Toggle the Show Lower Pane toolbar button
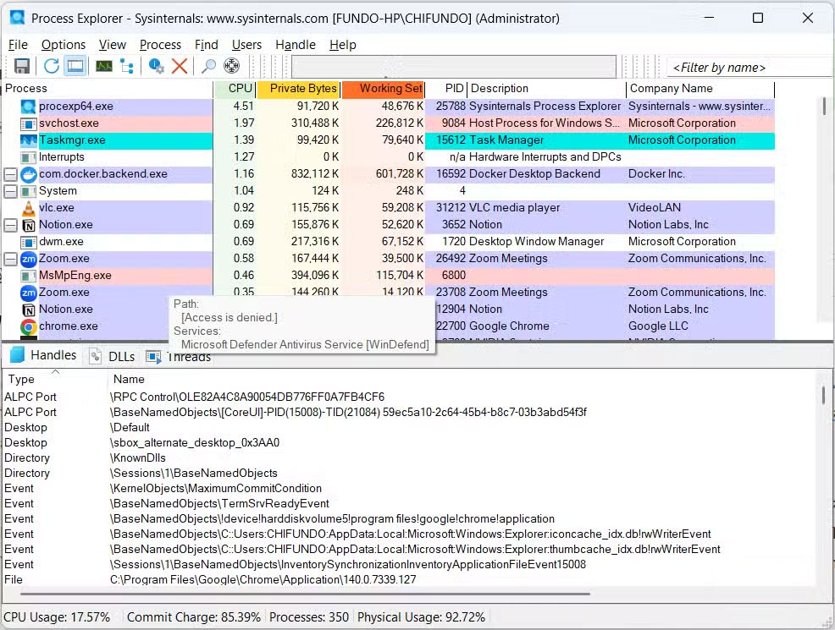Viewport: 835px width, 630px height. (75, 66)
